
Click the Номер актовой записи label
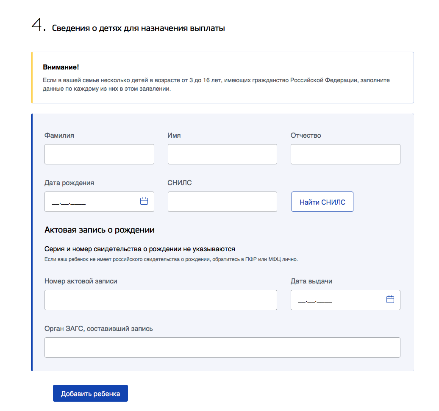pos(81,281)
